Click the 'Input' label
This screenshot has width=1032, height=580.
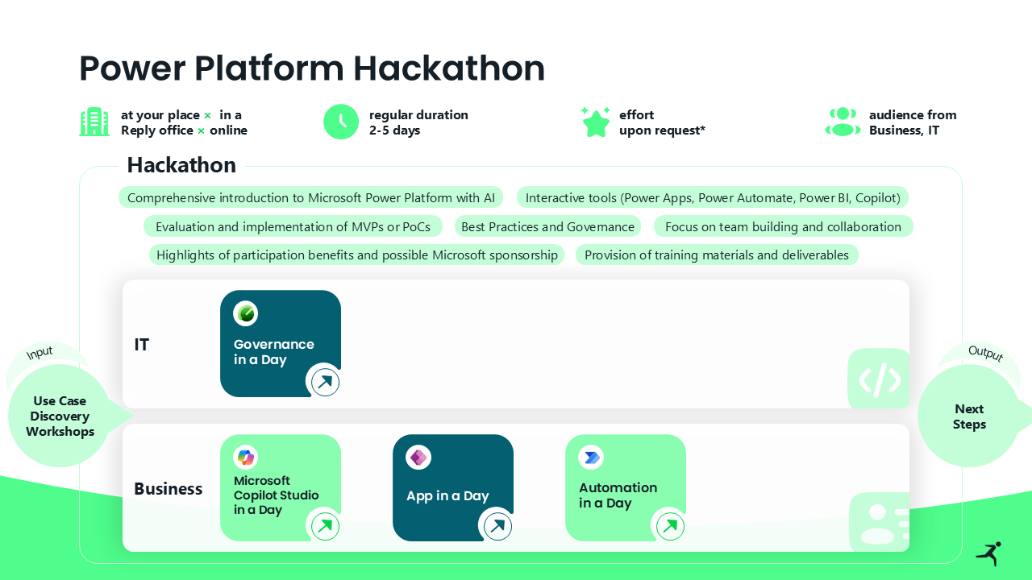[x=40, y=353]
